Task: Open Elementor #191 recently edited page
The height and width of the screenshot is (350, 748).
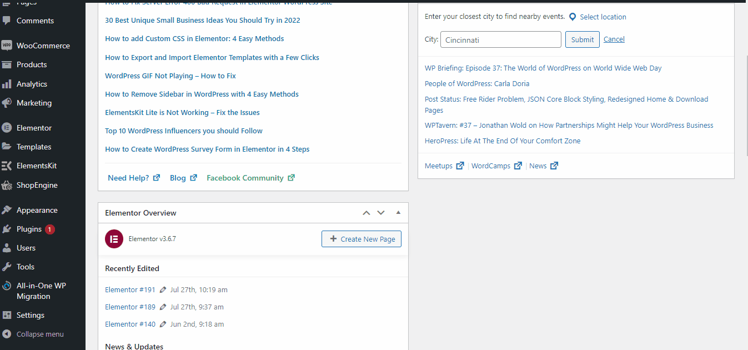Action: (x=130, y=289)
